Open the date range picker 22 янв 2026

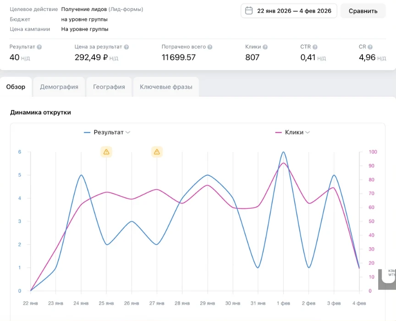289,11
